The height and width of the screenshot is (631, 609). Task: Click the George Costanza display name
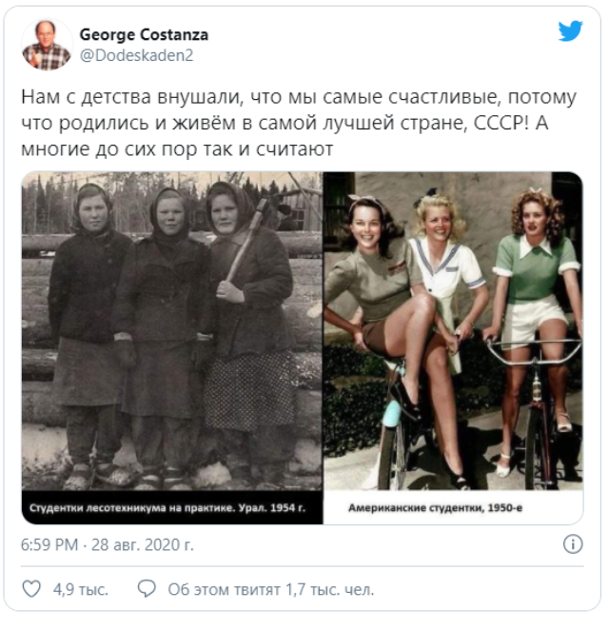point(144,34)
